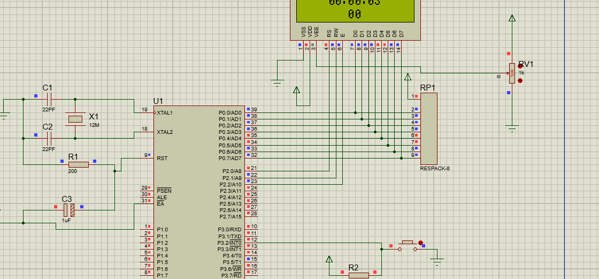Click ground symbol below RV1 potentiometer
The height and width of the screenshot is (279, 599).
pos(512,128)
